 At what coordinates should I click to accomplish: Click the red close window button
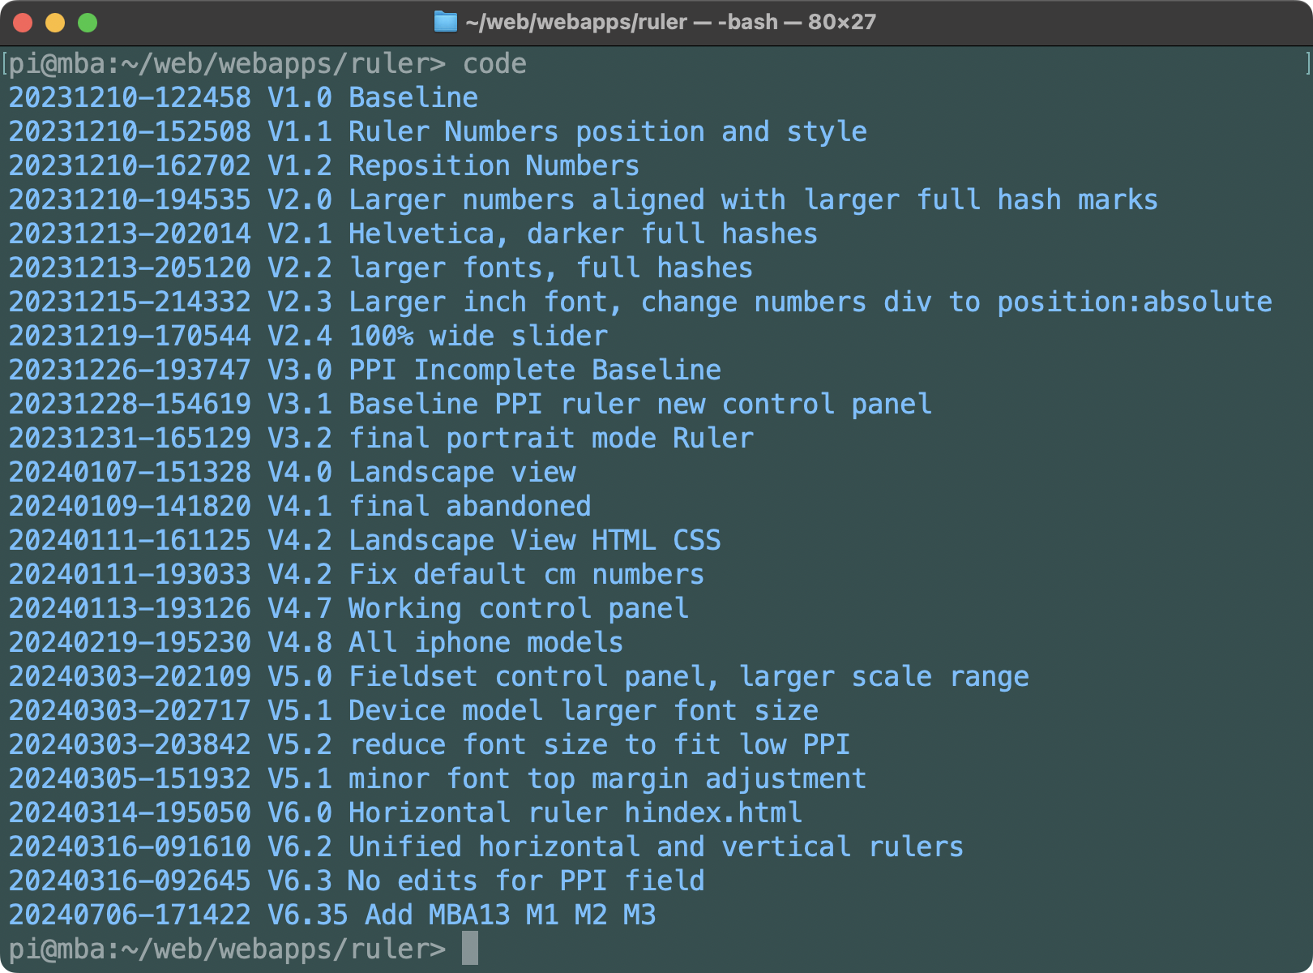point(23,23)
